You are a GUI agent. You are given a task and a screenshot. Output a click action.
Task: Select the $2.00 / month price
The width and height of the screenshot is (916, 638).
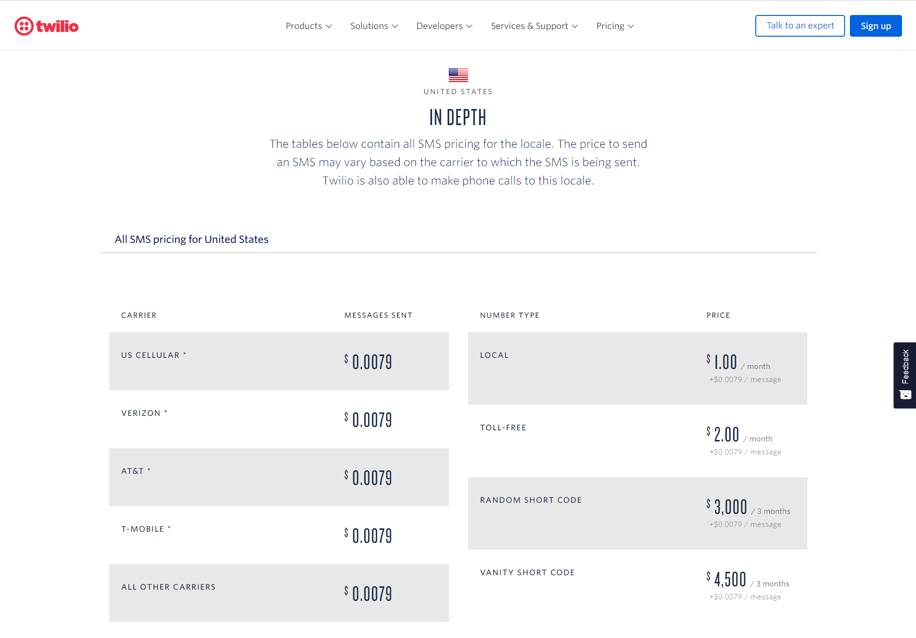[739, 435]
